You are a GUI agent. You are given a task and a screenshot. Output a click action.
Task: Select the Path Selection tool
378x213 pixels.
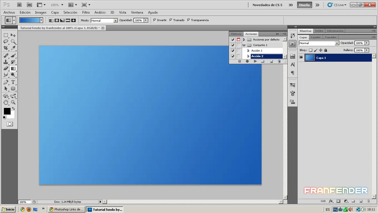6,88
